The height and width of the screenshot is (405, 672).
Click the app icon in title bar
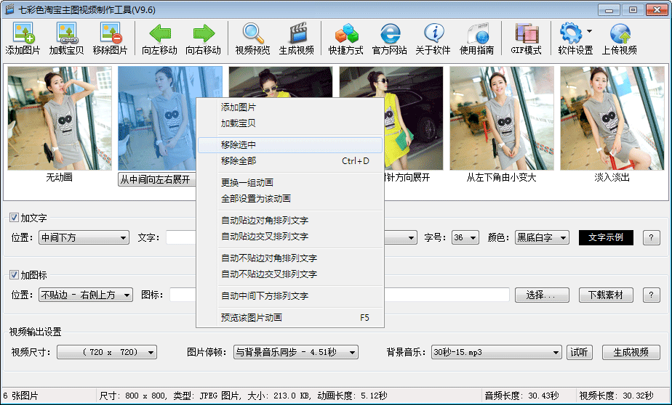[x=9, y=9]
